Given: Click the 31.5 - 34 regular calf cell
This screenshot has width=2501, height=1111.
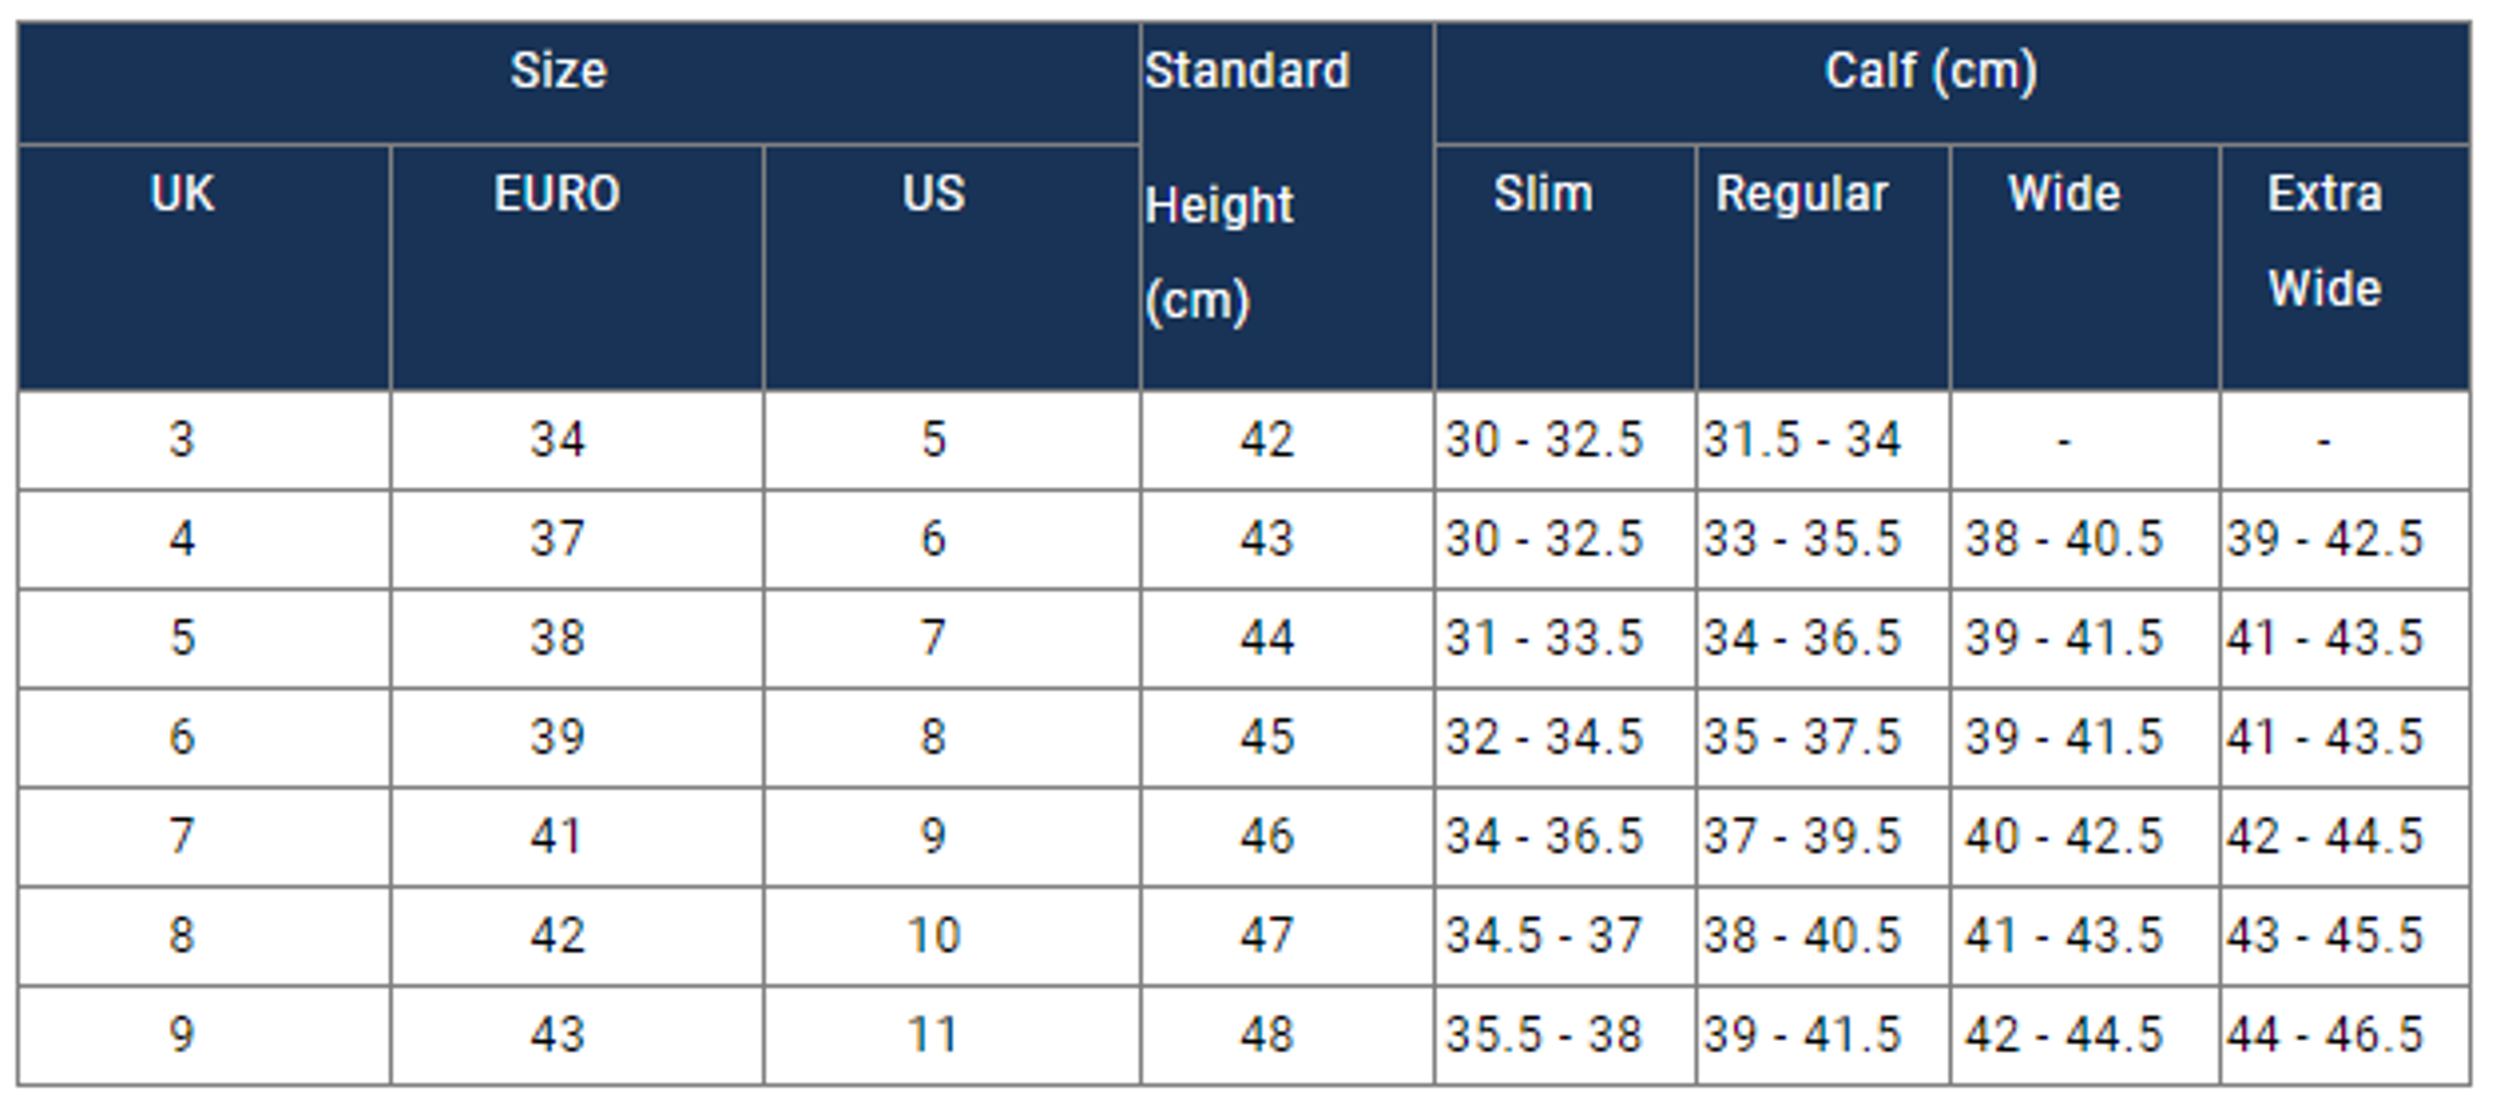Looking at the screenshot, I should (x=1802, y=439).
